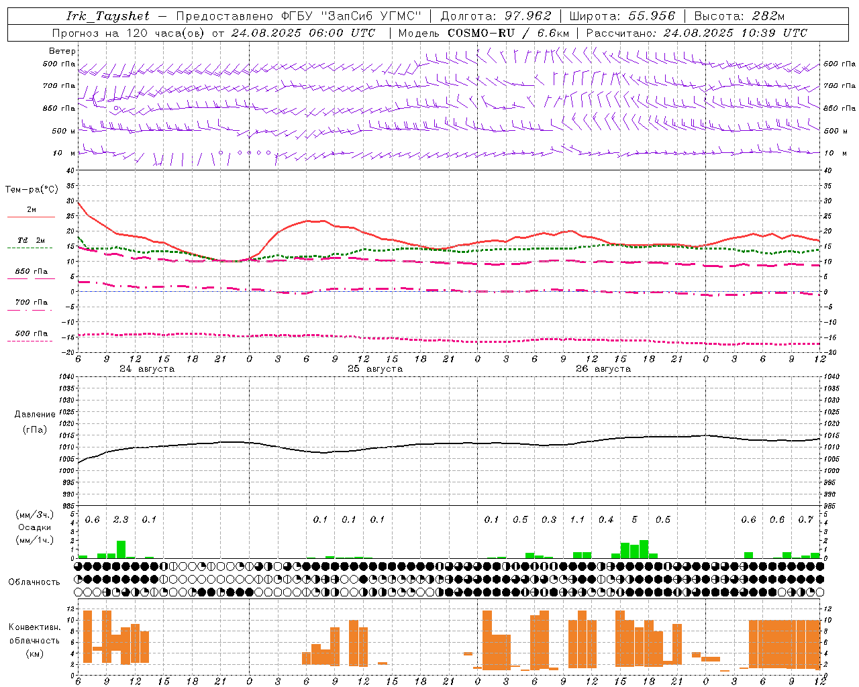Click 'Прогноз на 120 часа(ов)' forecast text
The image size is (859, 687).
[129, 33]
